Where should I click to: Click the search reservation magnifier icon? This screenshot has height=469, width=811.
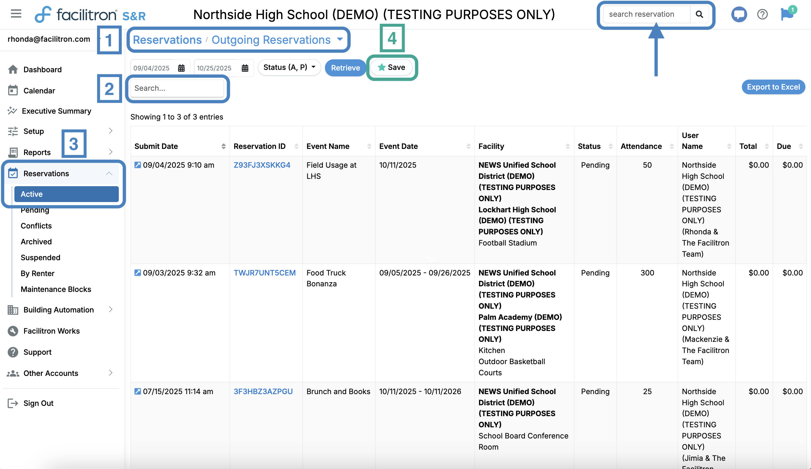pos(699,14)
